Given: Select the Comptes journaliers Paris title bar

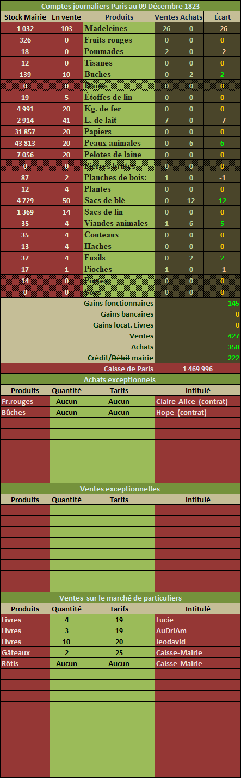Looking at the screenshot, I should click(120, 6).
